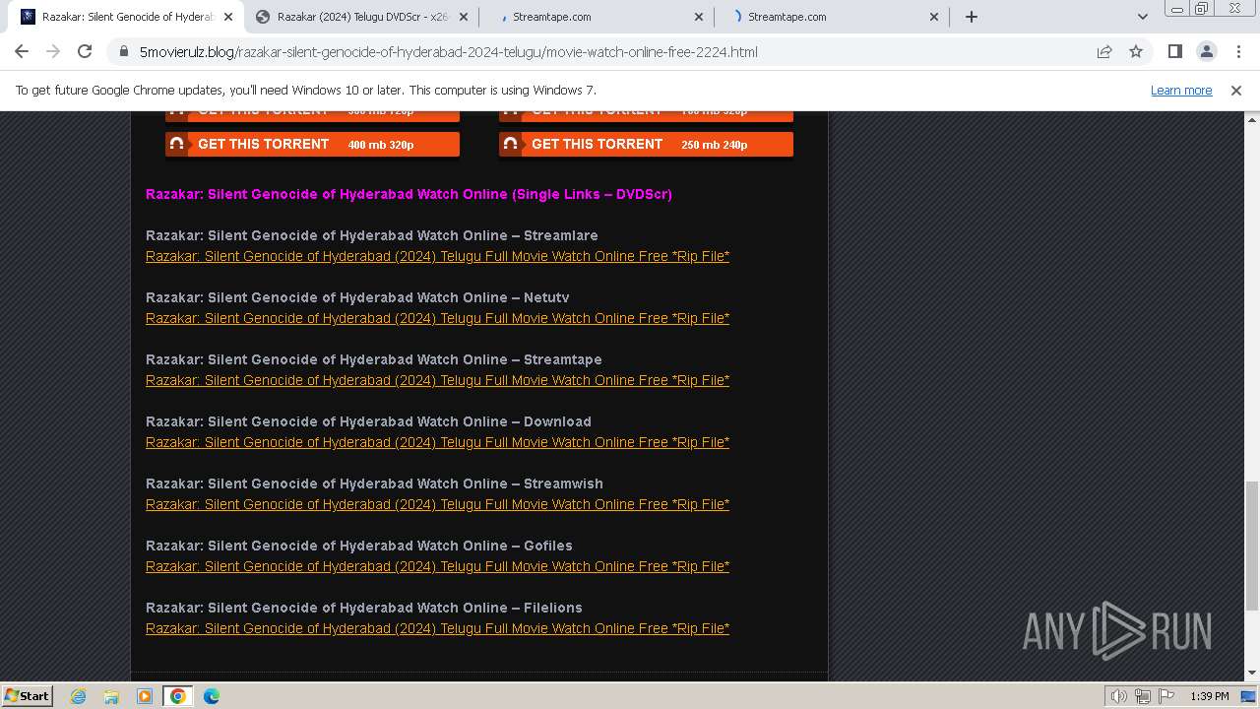The width and height of the screenshot is (1260, 709).
Task: Click the address bar URL
Action: [448, 52]
